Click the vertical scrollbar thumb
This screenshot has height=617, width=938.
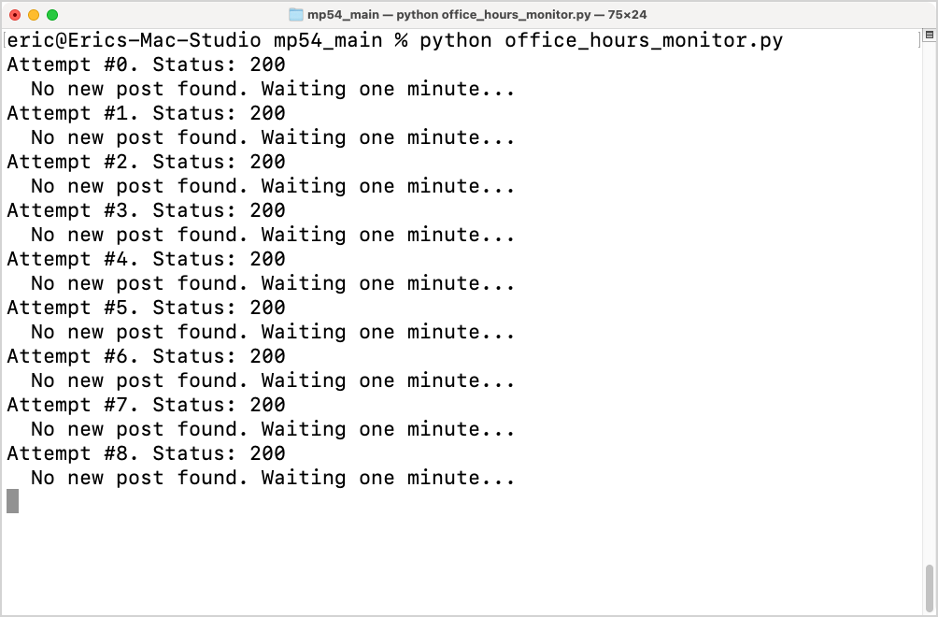929,589
